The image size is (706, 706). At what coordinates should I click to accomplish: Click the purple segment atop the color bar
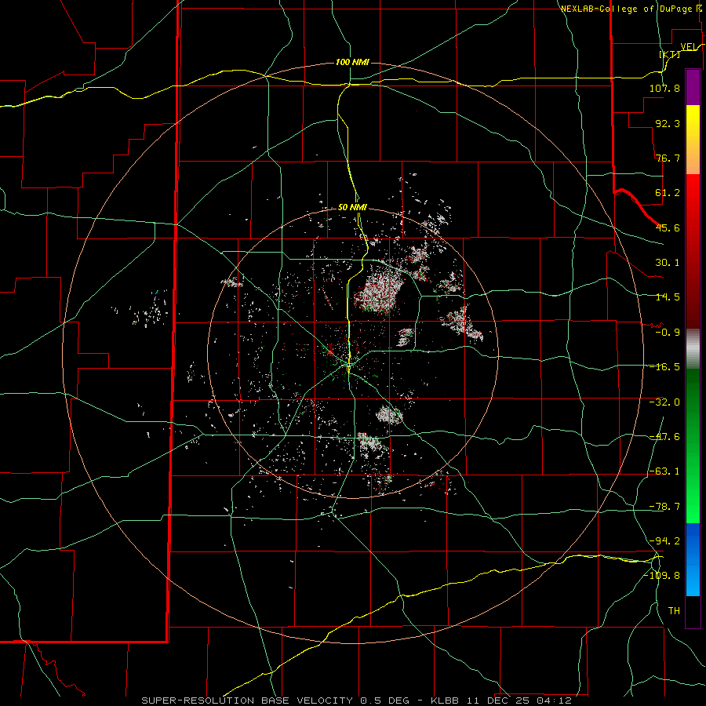(693, 87)
